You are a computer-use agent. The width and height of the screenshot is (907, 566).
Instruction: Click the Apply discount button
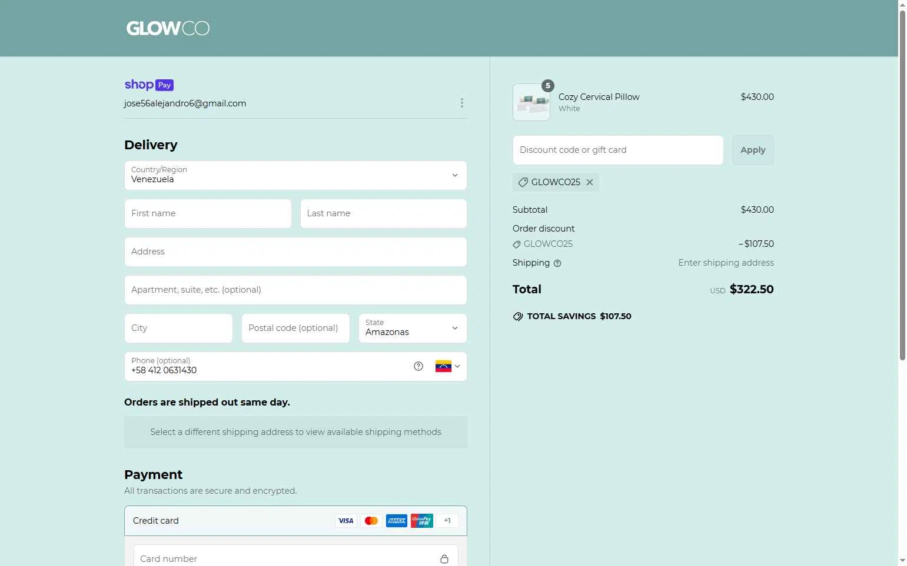point(753,150)
